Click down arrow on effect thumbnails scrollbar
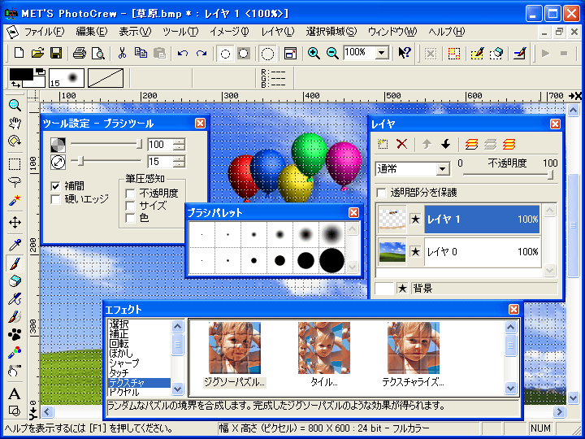 tap(510, 389)
